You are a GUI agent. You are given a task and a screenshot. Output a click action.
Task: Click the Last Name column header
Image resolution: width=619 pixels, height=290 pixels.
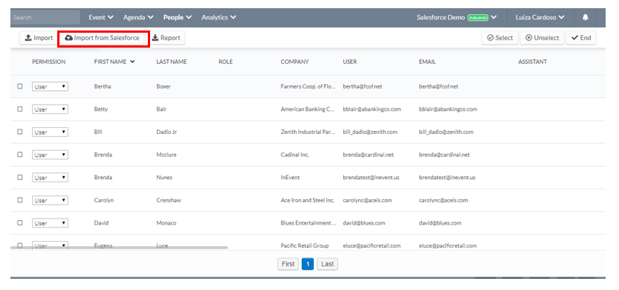pos(172,62)
